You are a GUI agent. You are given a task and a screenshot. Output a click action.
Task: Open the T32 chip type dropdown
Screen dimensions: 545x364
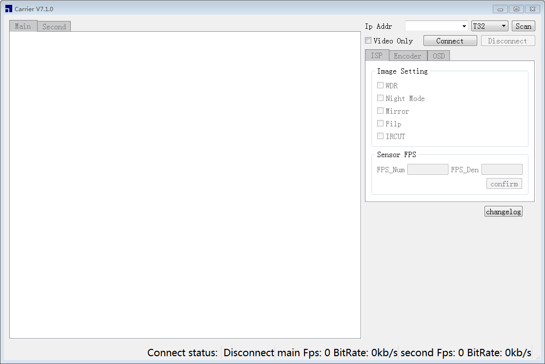coord(489,26)
